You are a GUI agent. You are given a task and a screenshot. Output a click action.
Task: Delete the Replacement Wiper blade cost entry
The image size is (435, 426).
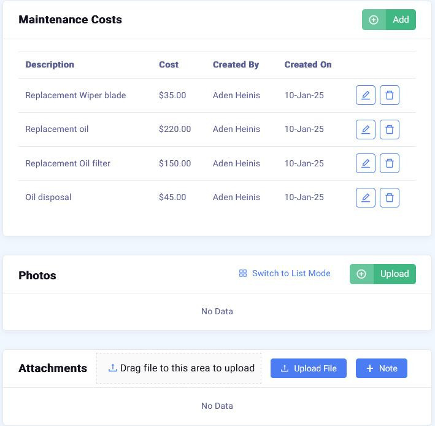click(390, 96)
